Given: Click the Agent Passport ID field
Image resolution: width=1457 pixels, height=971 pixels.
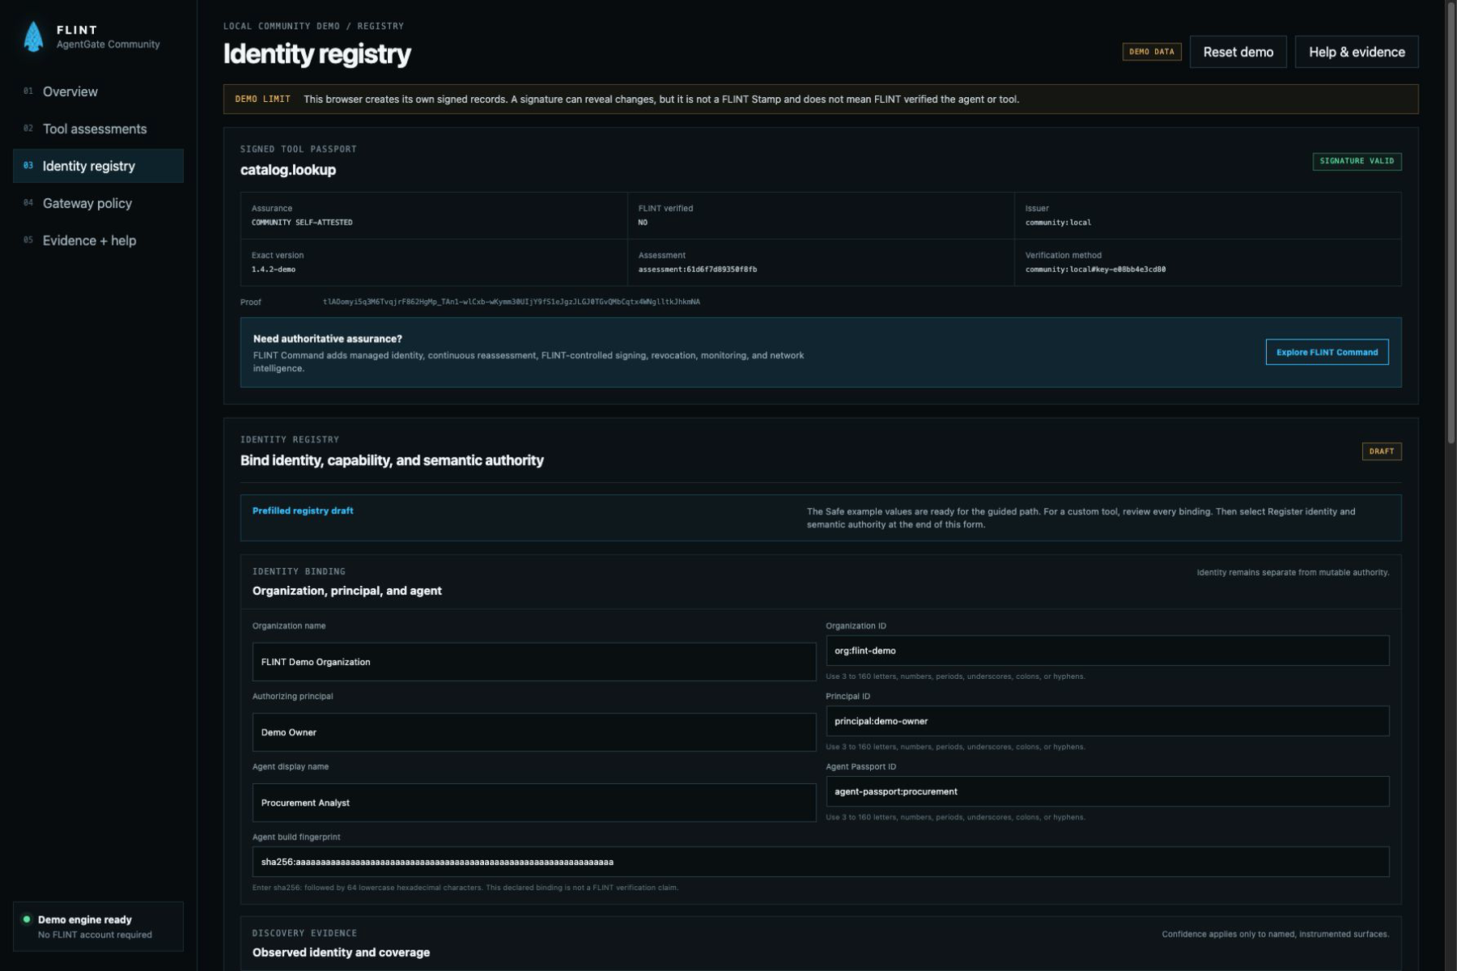Looking at the screenshot, I should click(1107, 791).
